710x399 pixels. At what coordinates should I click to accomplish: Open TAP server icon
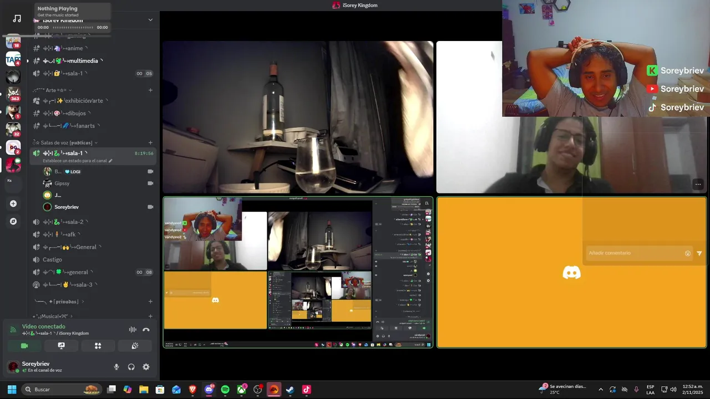pyautogui.click(x=13, y=59)
